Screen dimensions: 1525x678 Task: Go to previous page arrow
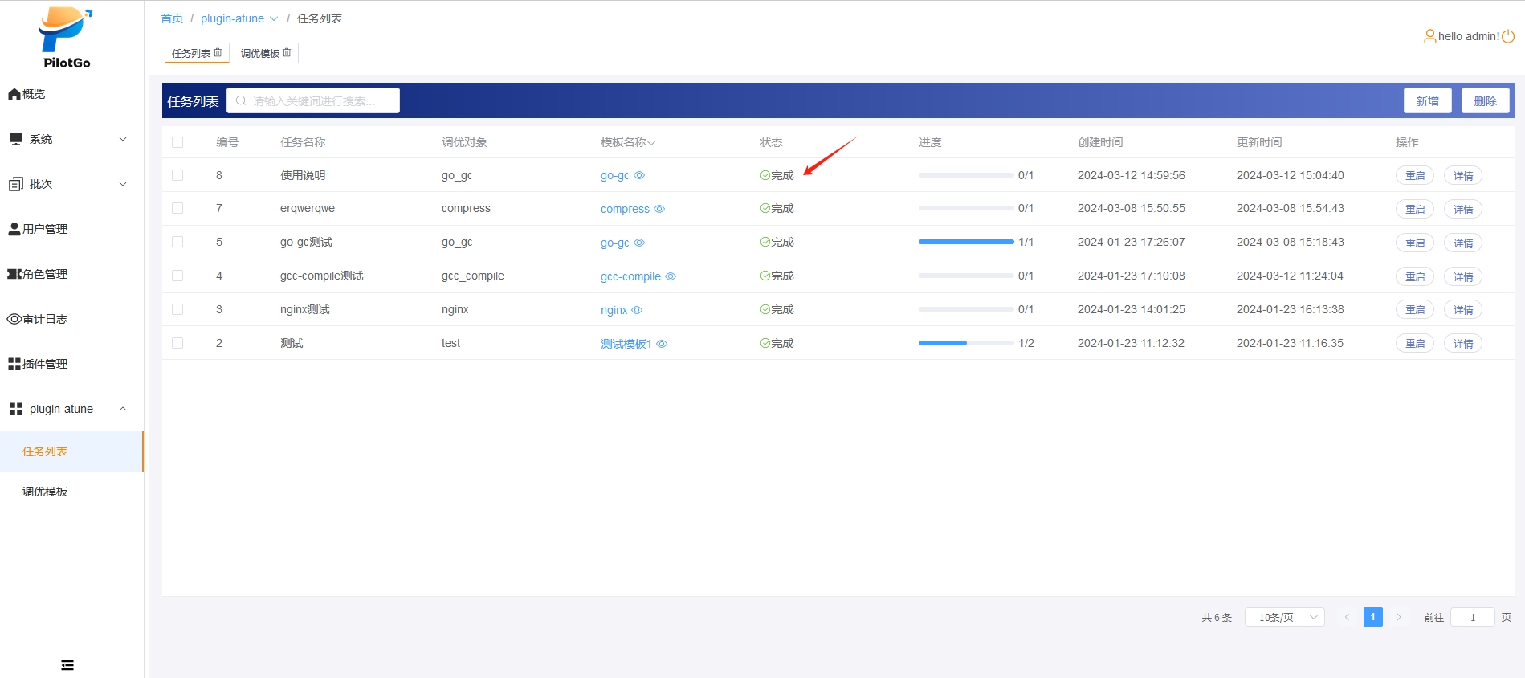(x=1347, y=617)
